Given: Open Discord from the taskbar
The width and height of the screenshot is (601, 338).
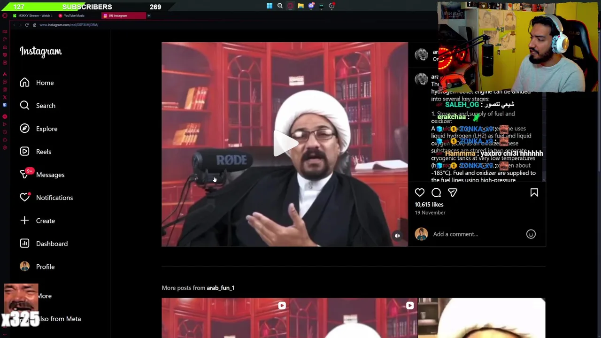Looking at the screenshot, I should click(x=311, y=6).
